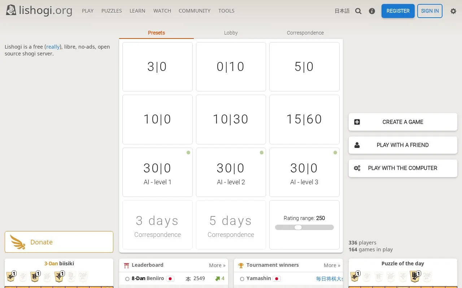Screen dimensions: 462x288
Task: Click the REGISTER button
Action: coord(398,11)
